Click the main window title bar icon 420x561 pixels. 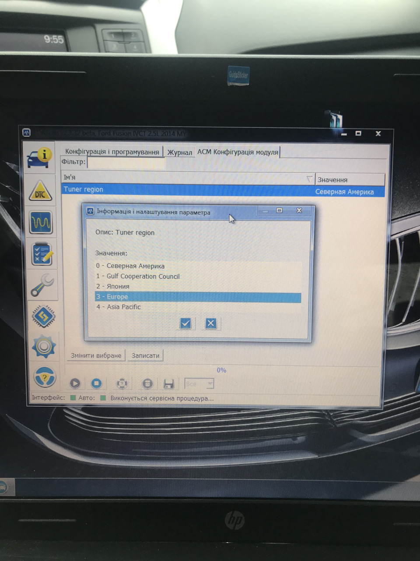pos(27,132)
